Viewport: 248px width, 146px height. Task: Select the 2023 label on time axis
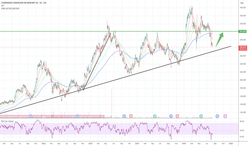click(90, 143)
